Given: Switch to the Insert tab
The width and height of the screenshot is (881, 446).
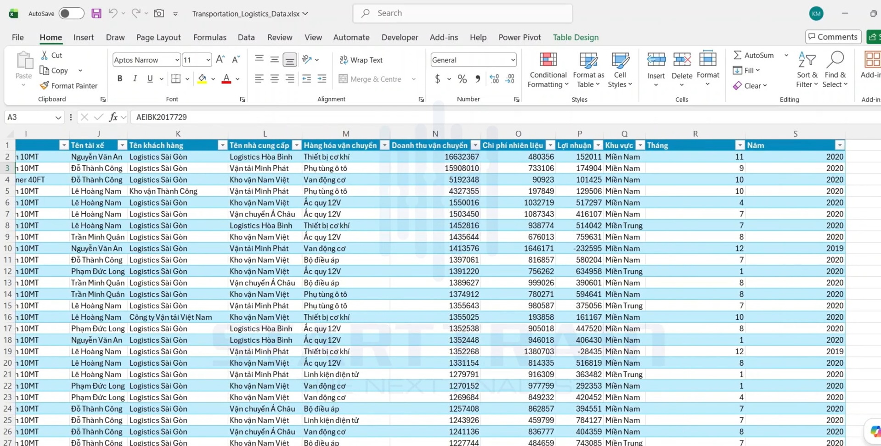Looking at the screenshot, I should click(84, 37).
